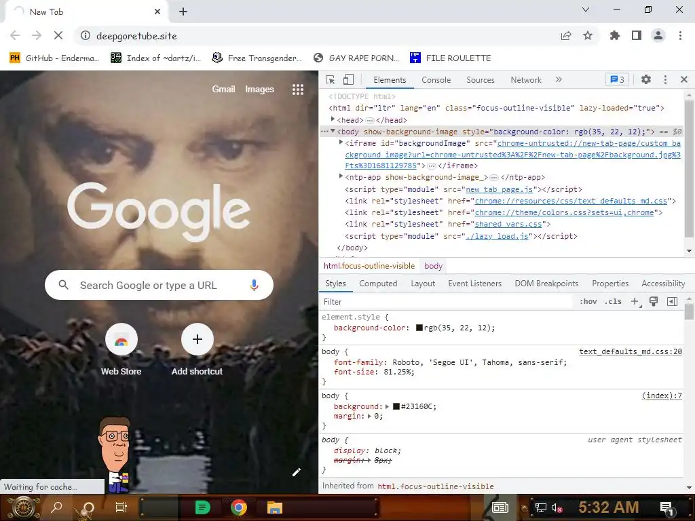The image size is (695, 521).
Task: Close the DevTools panel
Action: point(684,80)
